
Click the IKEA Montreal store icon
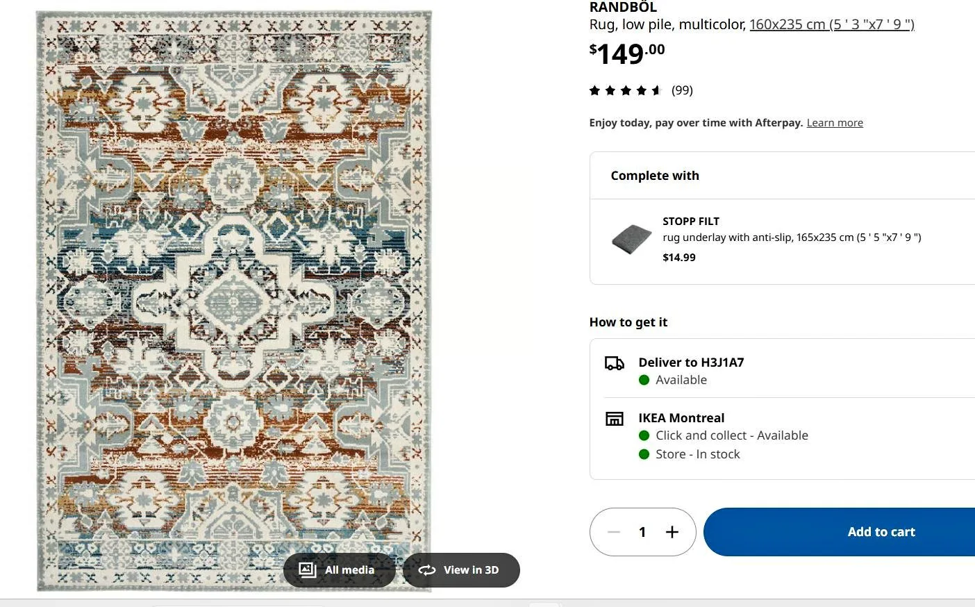pyautogui.click(x=614, y=419)
